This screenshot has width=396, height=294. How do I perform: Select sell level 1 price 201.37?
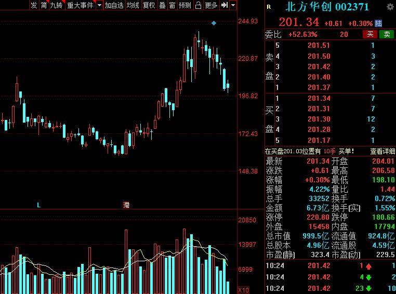pyautogui.click(x=319, y=87)
